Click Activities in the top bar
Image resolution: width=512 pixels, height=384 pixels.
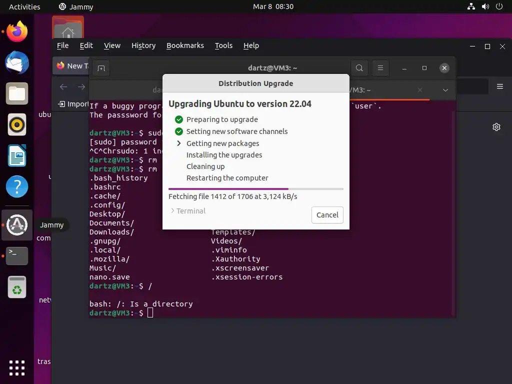pyautogui.click(x=24, y=6)
